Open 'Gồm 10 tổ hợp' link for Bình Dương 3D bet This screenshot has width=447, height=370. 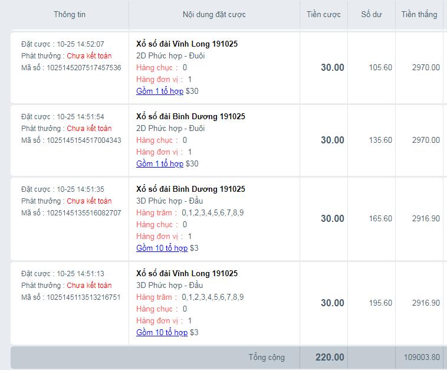(162, 248)
